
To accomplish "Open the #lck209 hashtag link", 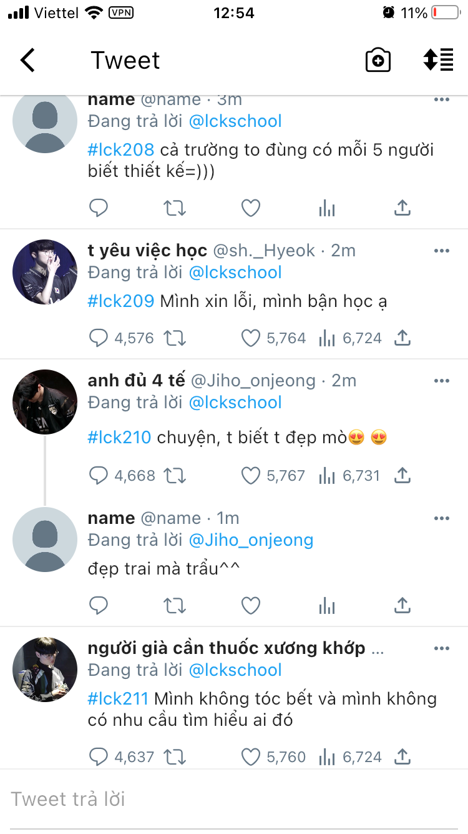I will point(121,301).
